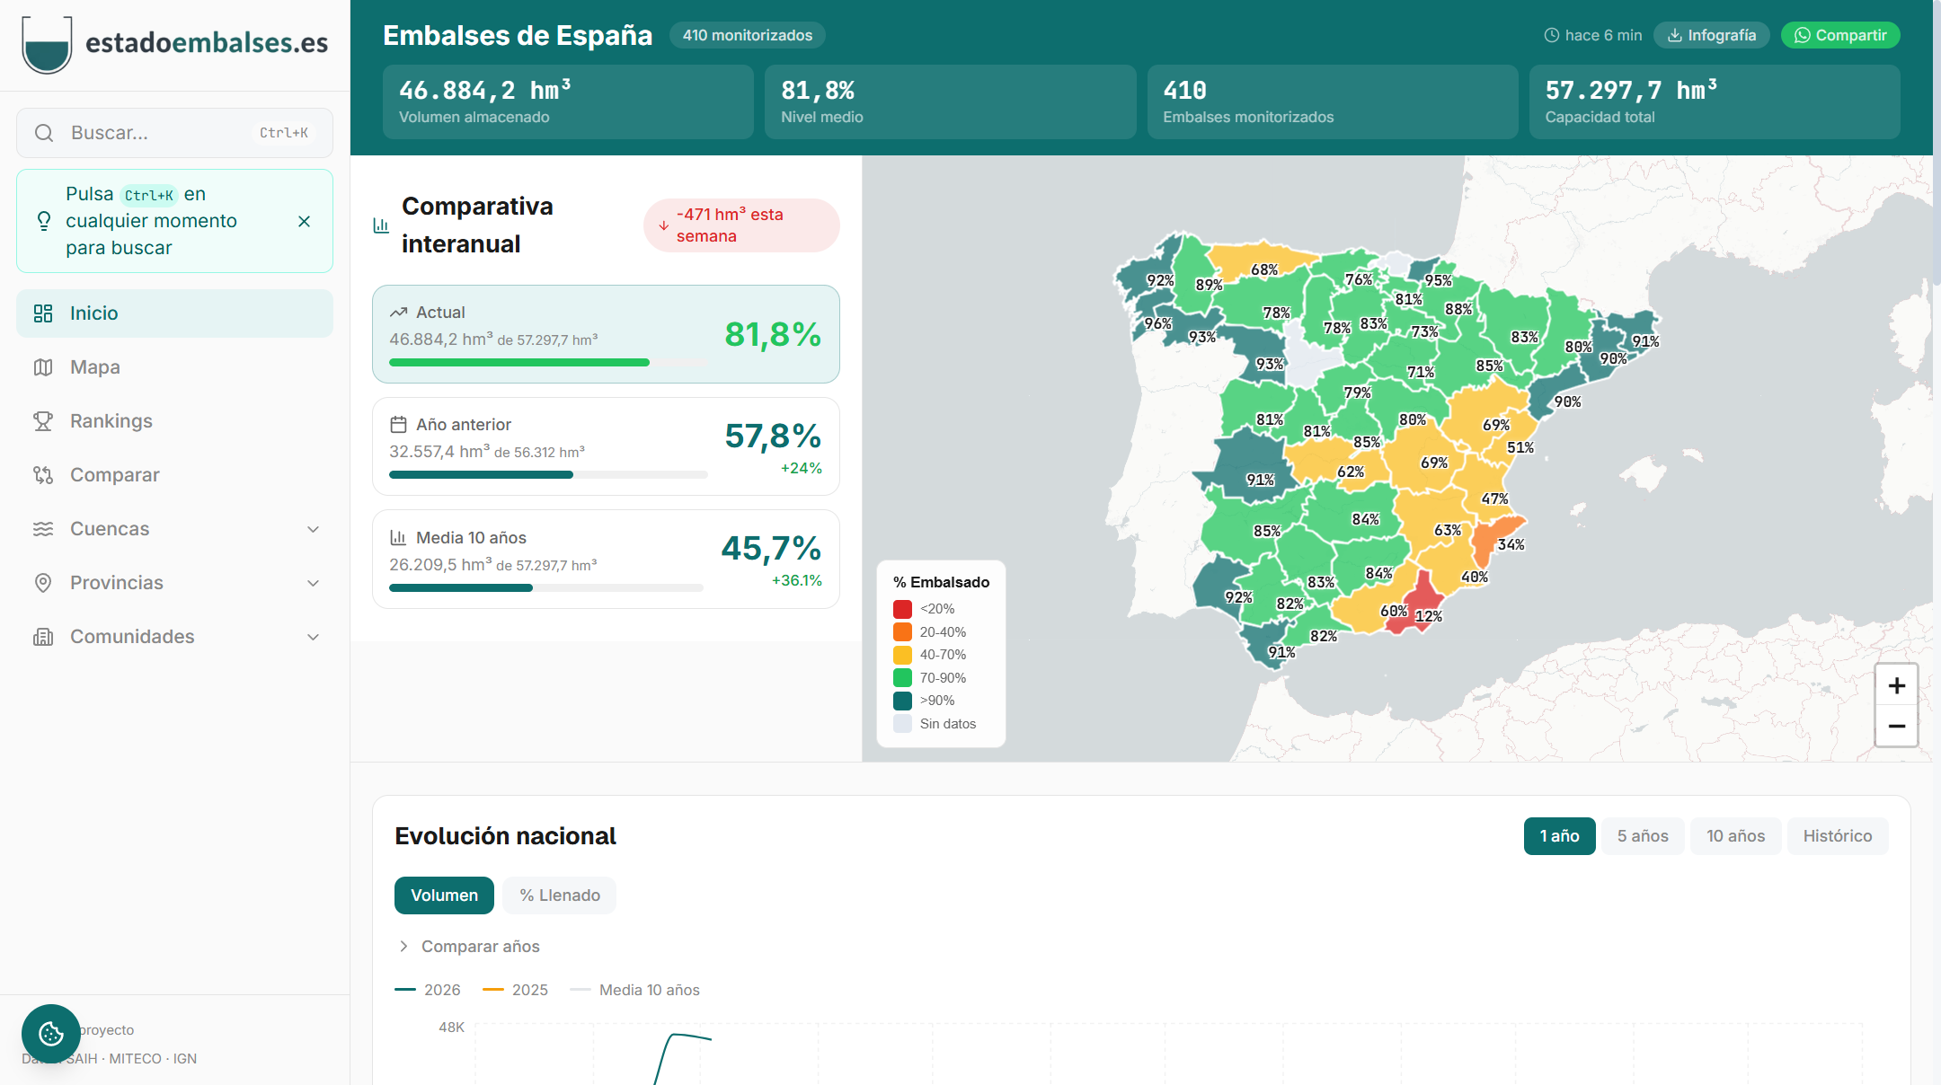Click the estadoembalses.es logo icon
The image size is (1941, 1085).
pos(47,44)
